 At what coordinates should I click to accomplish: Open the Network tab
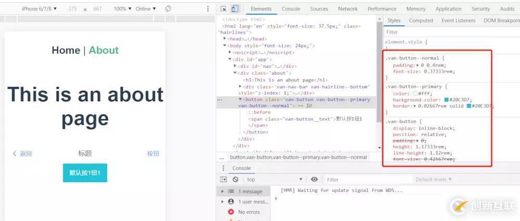(x=347, y=9)
